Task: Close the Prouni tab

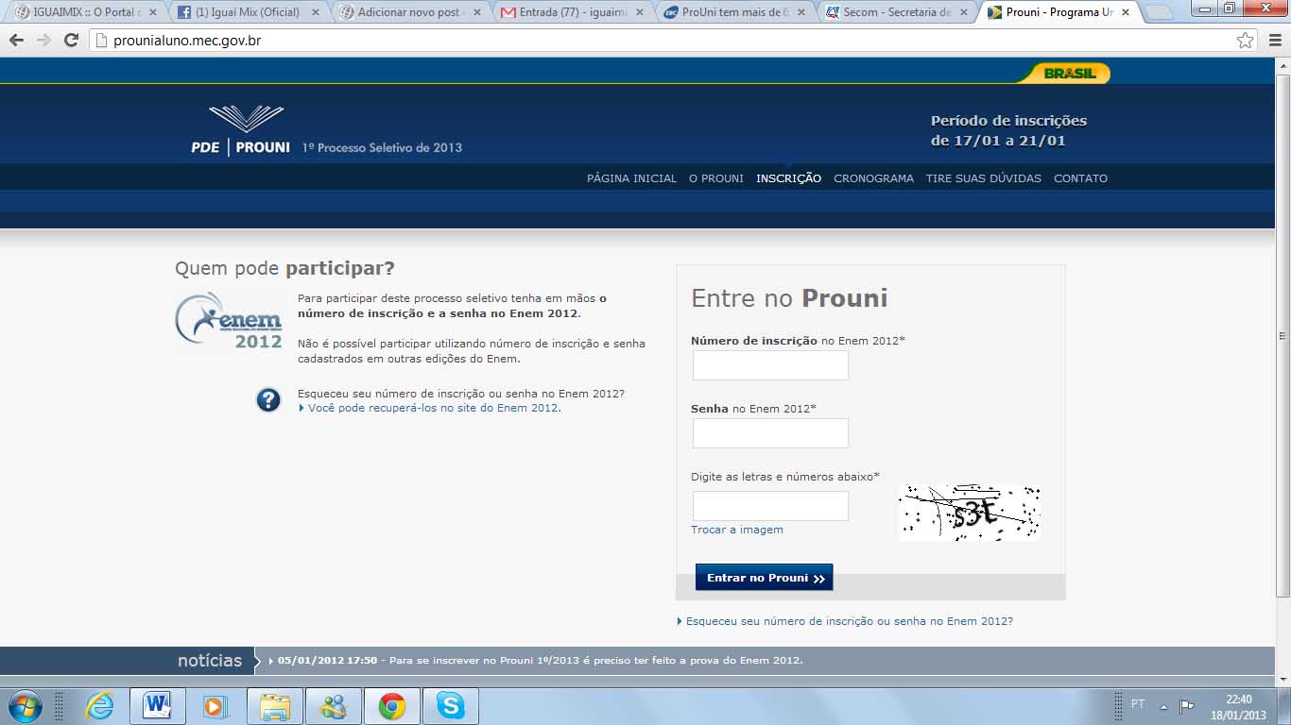Action: click(x=1125, y=13)
